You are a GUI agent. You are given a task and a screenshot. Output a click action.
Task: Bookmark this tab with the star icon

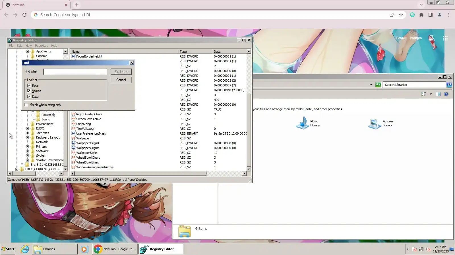pos(401,15)
